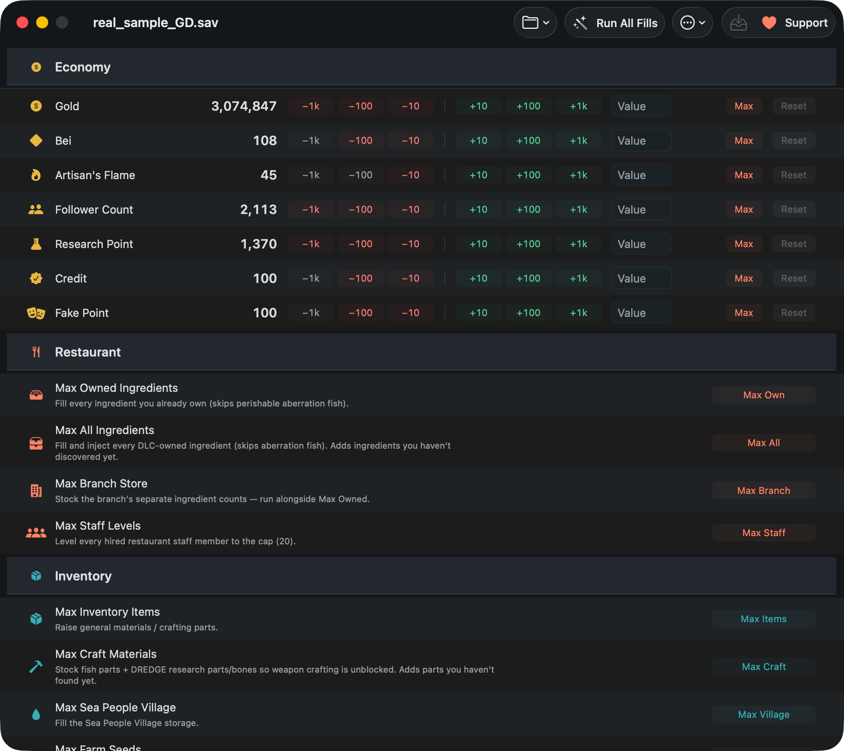The image size is (844, 751).
Task: Click the Credit seal checkmark icon
Action: (36, 278)
